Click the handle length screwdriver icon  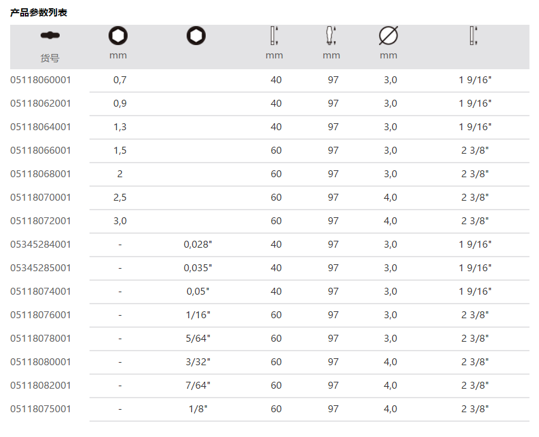pyautogui.click(x=331, y=36)
